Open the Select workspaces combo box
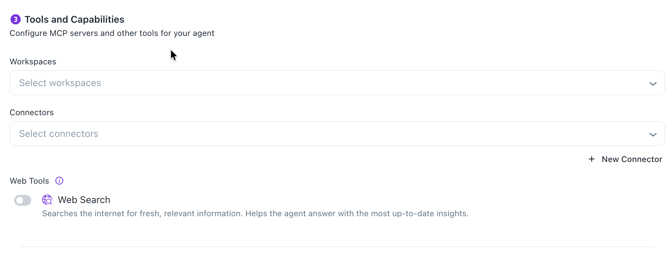 tap(337, 83)
